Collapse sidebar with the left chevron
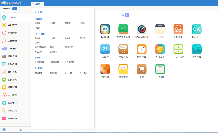The width and height of the screenshot is (218, 133). pos(20,129)
